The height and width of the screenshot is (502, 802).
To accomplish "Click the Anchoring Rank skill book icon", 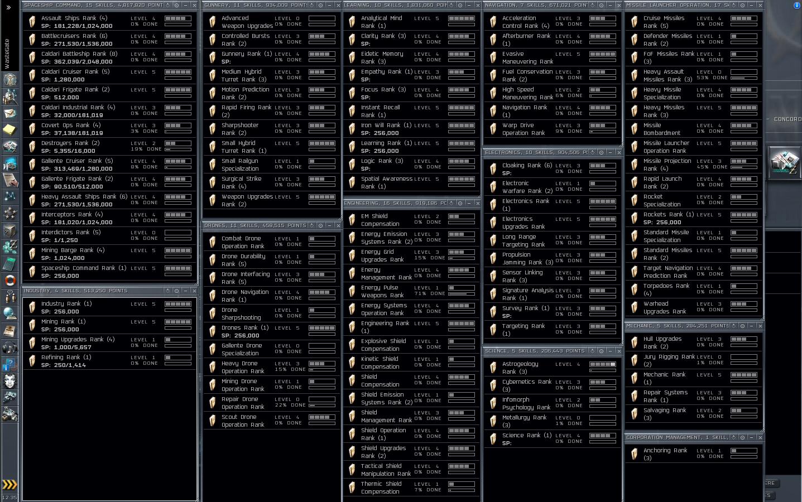I will [x=634, y=454].
